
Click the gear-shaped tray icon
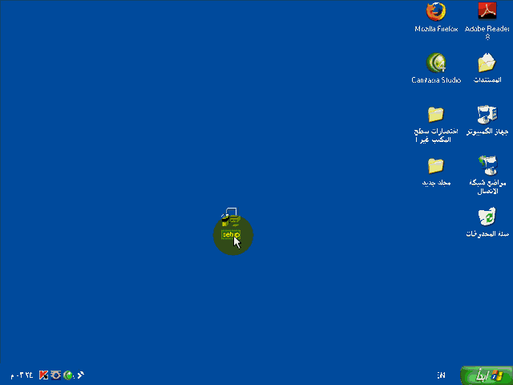pyautogui.click(x=56, y=375)
